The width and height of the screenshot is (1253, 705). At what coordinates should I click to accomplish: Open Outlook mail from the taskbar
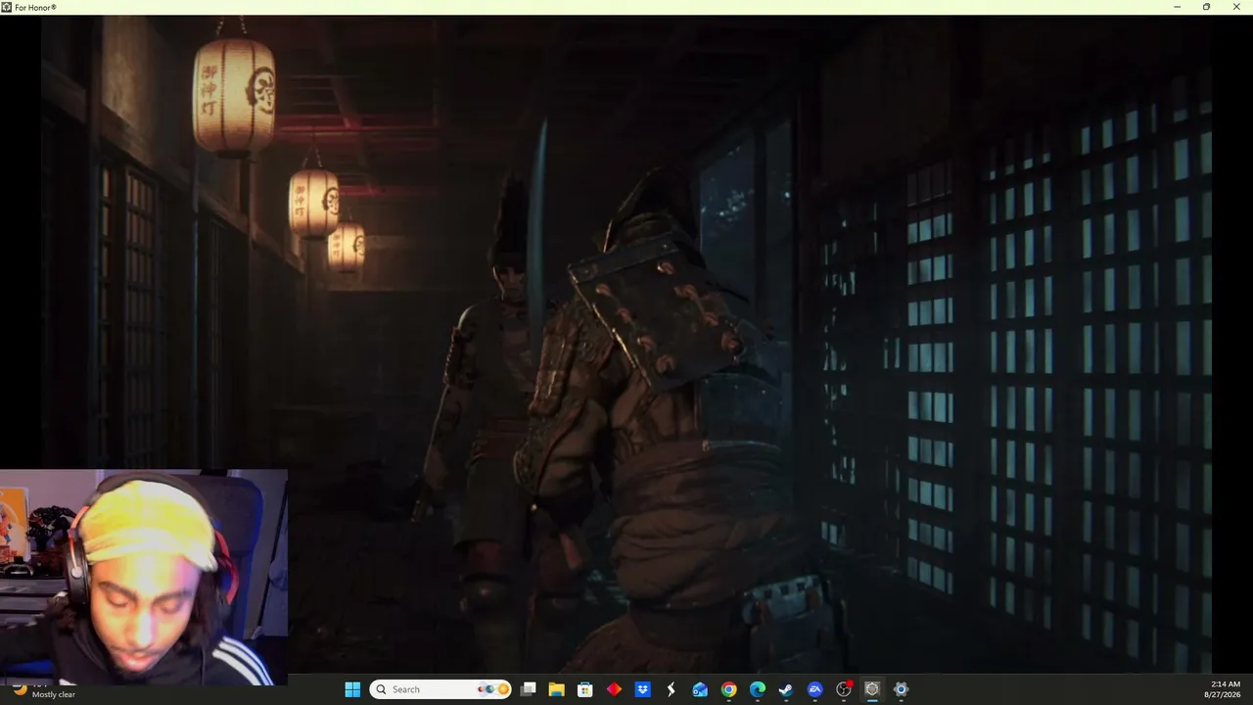click(x=700, y=689)
